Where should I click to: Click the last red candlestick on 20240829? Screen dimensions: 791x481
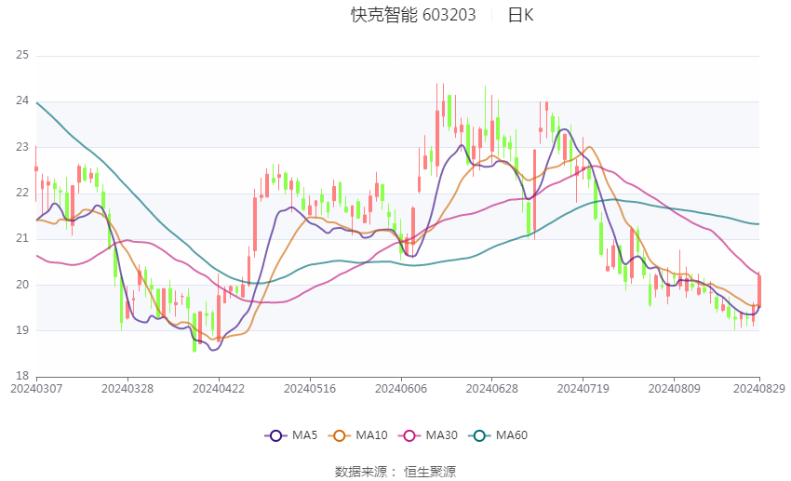(759, 290)
